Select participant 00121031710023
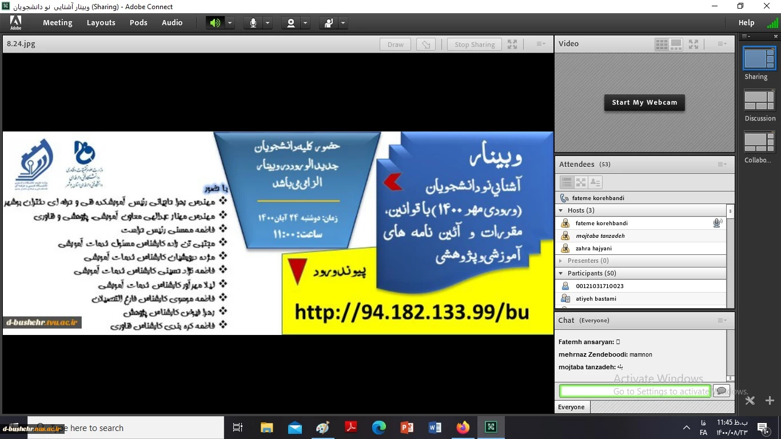 [x=641, y=286]
